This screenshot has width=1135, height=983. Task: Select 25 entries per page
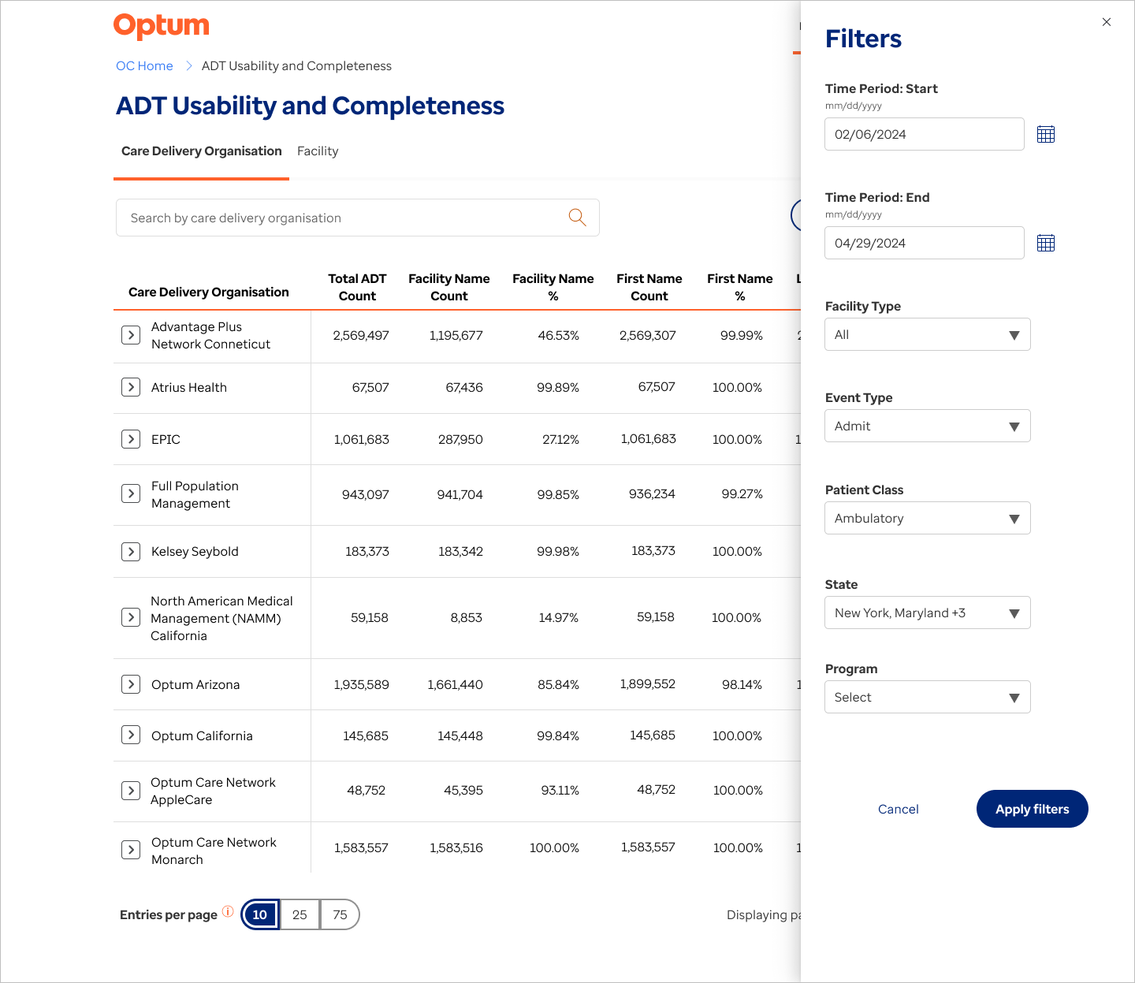pyautogui.click(x=300, y=914)
